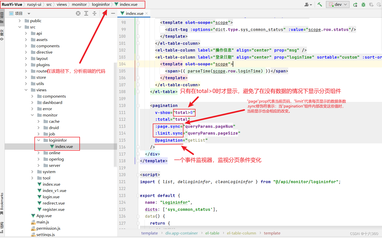382x238 pixels.
Task: Click fold toggle at line 110 pagination
Action: point(138,106)
